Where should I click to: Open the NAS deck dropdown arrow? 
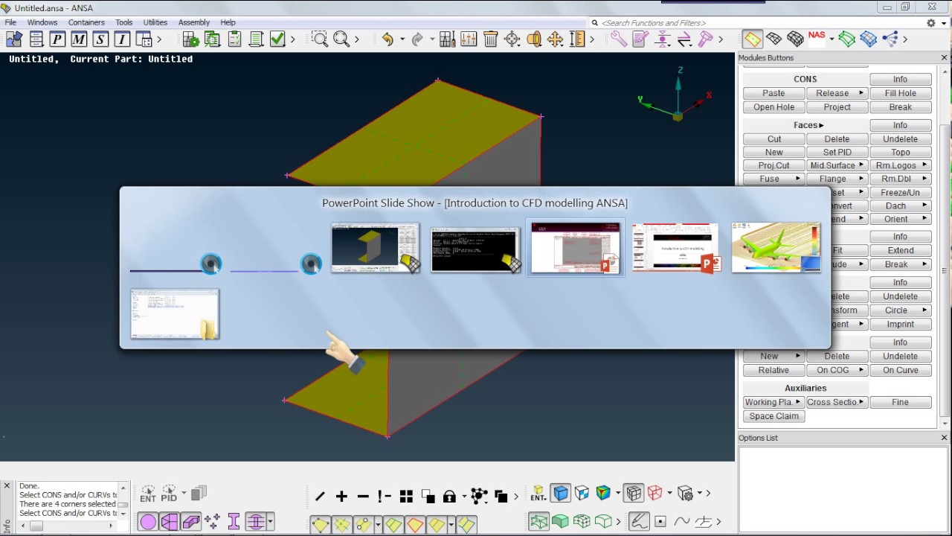coord(832,39)
